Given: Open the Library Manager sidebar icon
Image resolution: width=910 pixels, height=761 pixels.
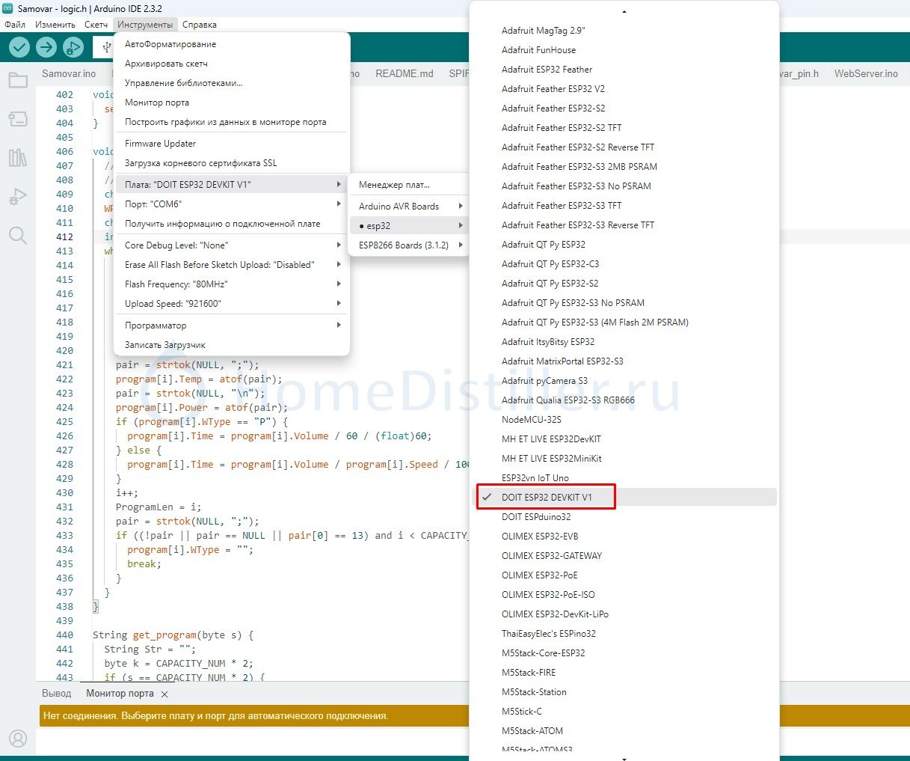Looking at the screenshot, I should (x=18, y=158).
